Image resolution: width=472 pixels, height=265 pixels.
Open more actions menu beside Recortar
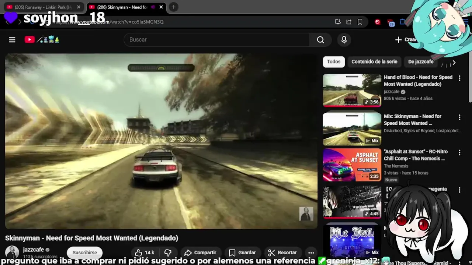coord(311,252)
